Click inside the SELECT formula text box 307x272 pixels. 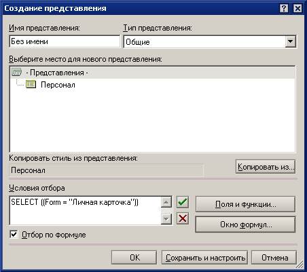point(86,211)
